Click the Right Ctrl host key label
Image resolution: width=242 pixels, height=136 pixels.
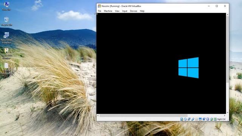[221, 119]
